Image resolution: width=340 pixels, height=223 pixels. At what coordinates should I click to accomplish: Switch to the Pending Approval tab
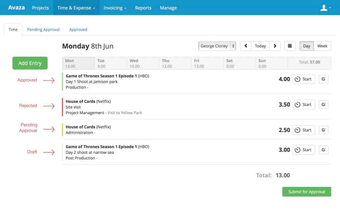click(43, 30)
